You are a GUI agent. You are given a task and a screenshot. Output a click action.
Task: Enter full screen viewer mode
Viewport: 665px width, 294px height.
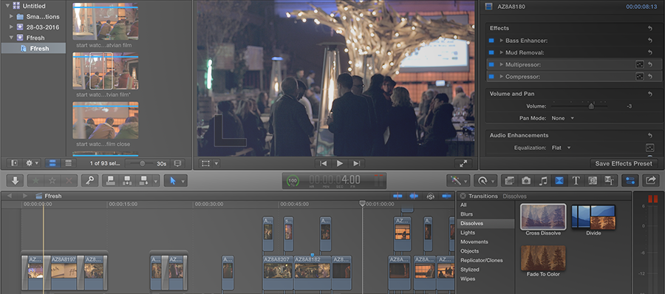pyautogui.click(x=463, y=163)
